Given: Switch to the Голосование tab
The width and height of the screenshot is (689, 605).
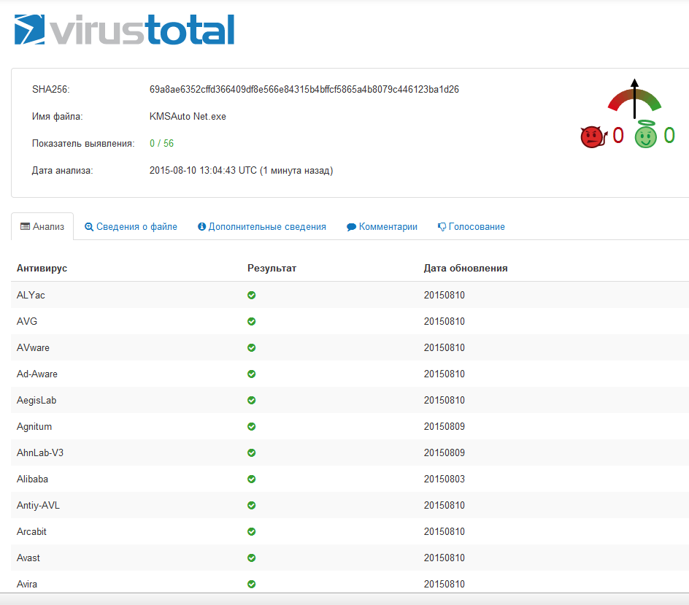Looking at the screenshot, I should point(471,227).
